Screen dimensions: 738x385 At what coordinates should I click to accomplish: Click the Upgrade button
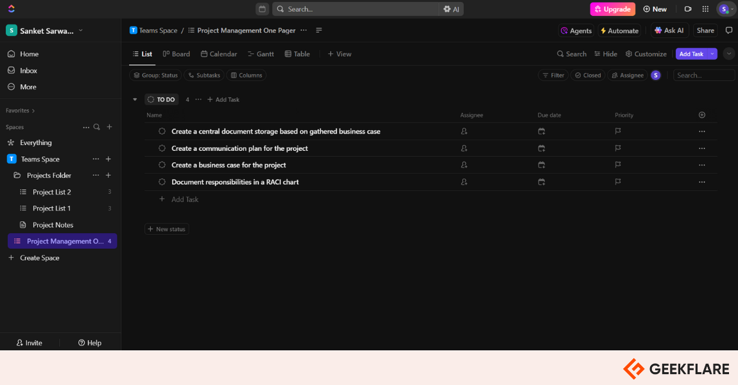point(612,9)
